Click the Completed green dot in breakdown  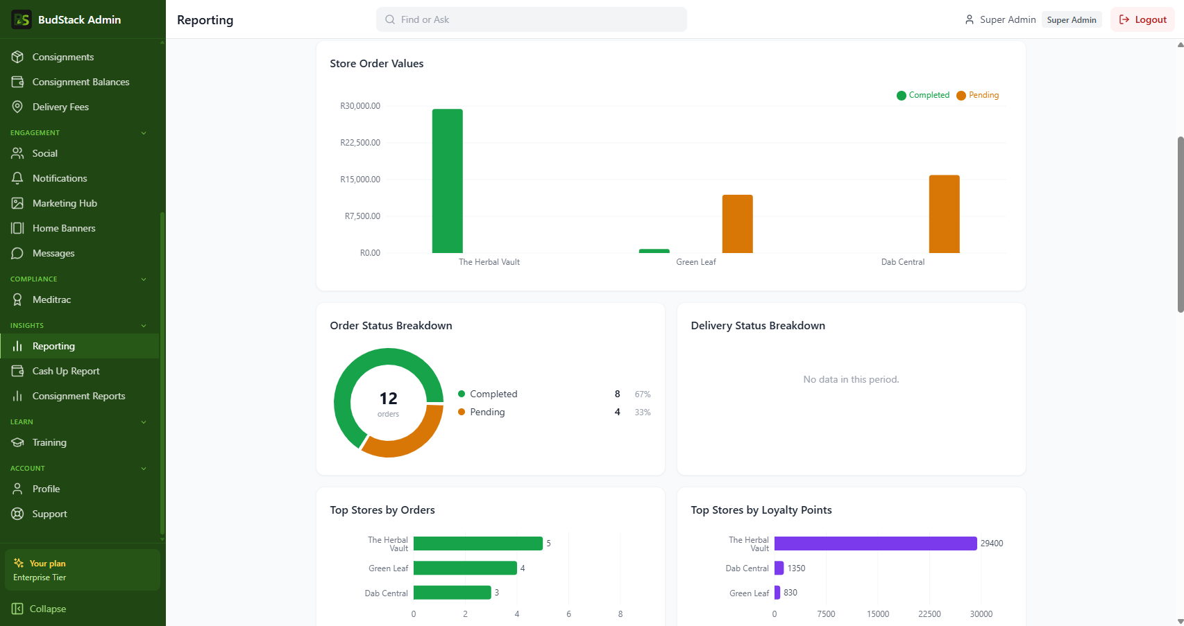[462, 394]
